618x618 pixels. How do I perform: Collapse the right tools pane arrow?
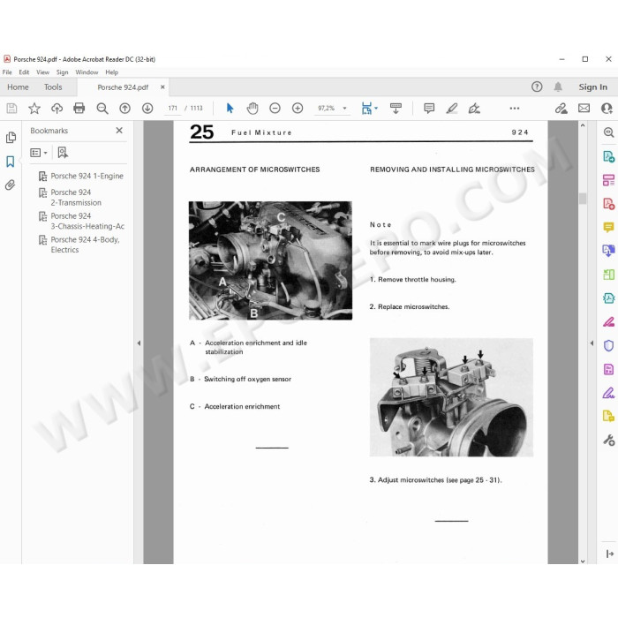pos(592,343)
